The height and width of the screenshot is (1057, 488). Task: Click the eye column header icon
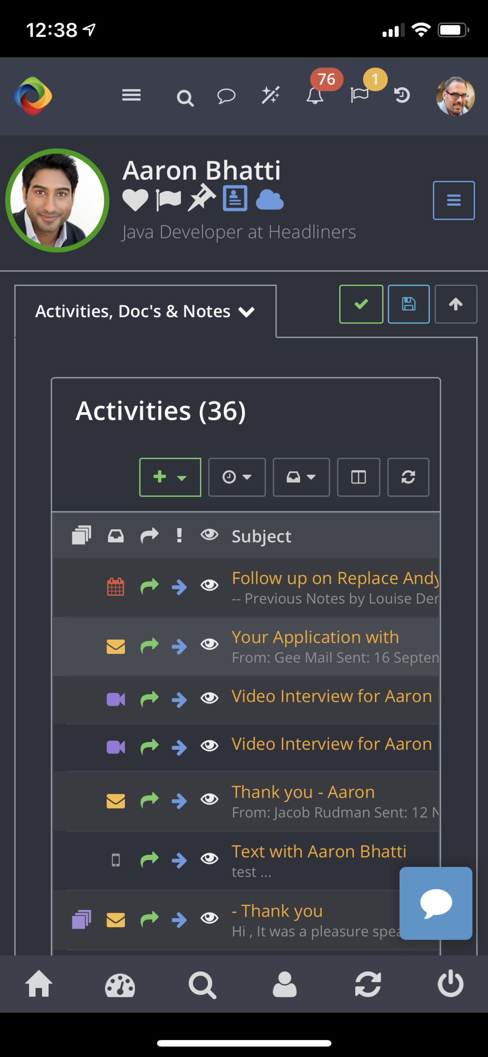pos(209,534)
